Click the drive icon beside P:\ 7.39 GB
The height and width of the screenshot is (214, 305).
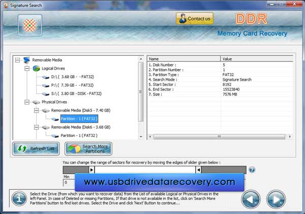46,85
